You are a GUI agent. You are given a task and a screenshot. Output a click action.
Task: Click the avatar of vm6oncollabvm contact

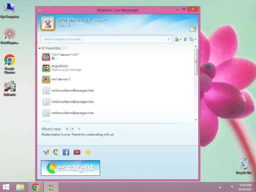click(46, 113)
